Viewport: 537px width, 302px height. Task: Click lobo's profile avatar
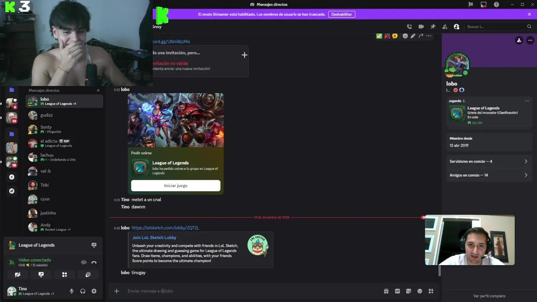pos(457,65)
